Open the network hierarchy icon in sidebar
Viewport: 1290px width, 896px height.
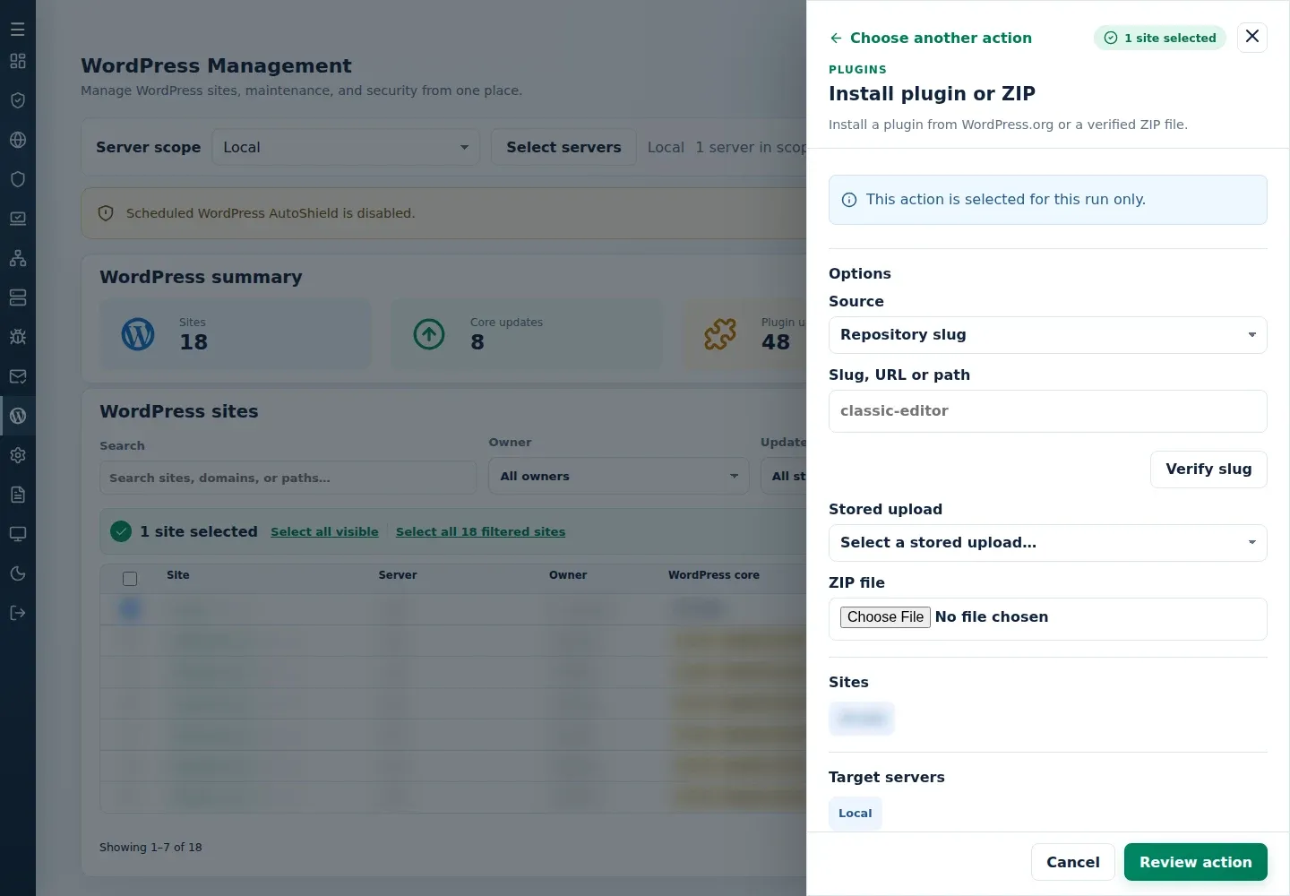click(x=18, y=258)
